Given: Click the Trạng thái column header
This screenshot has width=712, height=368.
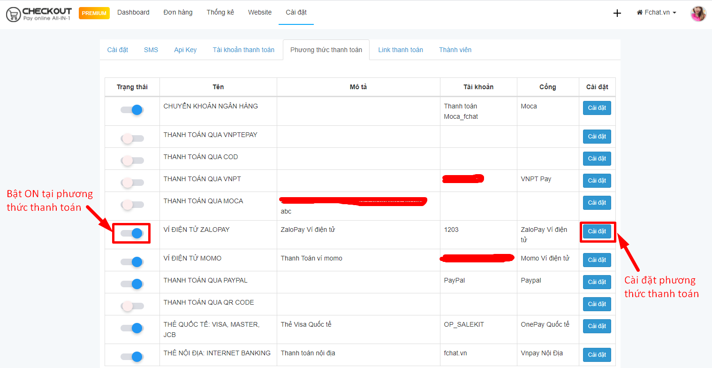Looking at the screenshot, I should coord(132,87).
